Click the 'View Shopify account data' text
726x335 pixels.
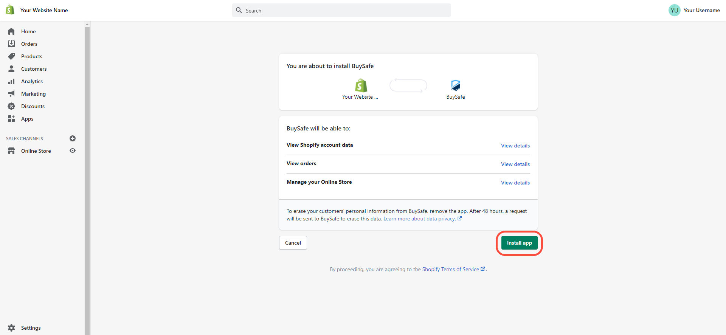tap(320, 145)
